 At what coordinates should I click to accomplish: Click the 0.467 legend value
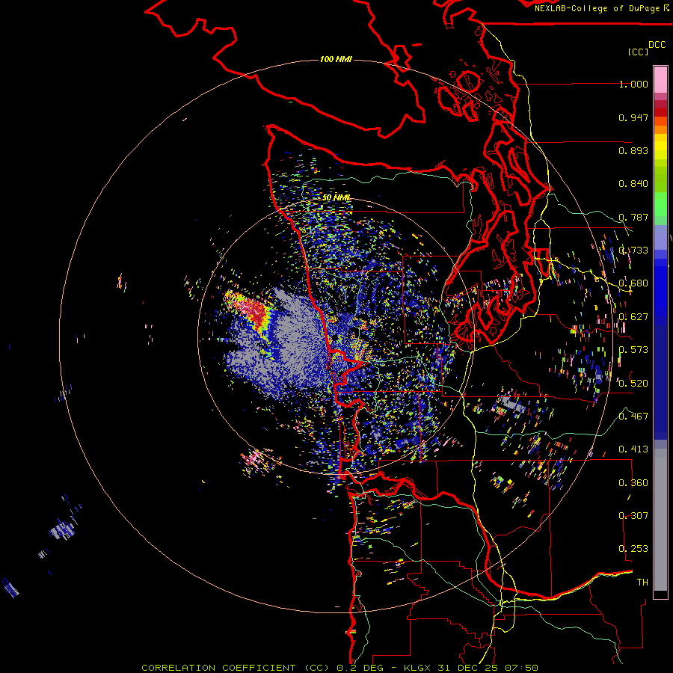tap(633, 417)
